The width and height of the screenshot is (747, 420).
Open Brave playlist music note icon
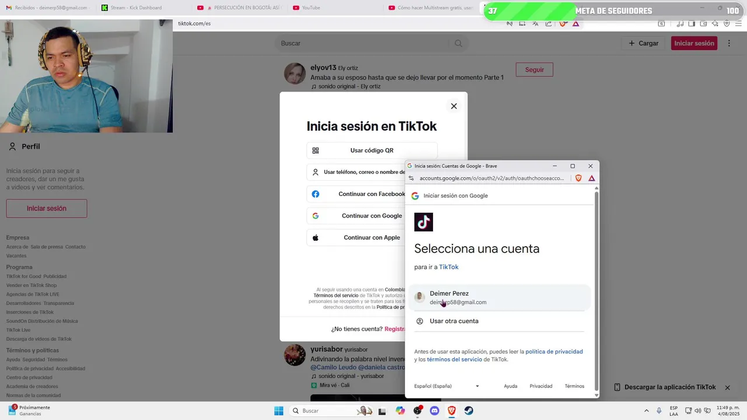click(680, 23)
